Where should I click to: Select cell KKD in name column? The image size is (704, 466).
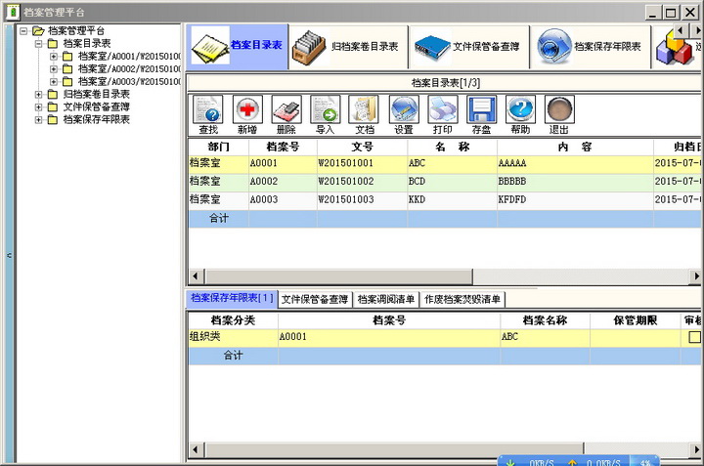(x=452, y=200)
